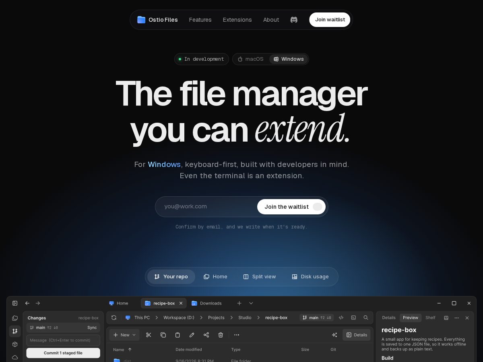The width and height of the screenshot is (483, 362).
Task: Click the Share icon in the file toolbar
Action: 206,335
